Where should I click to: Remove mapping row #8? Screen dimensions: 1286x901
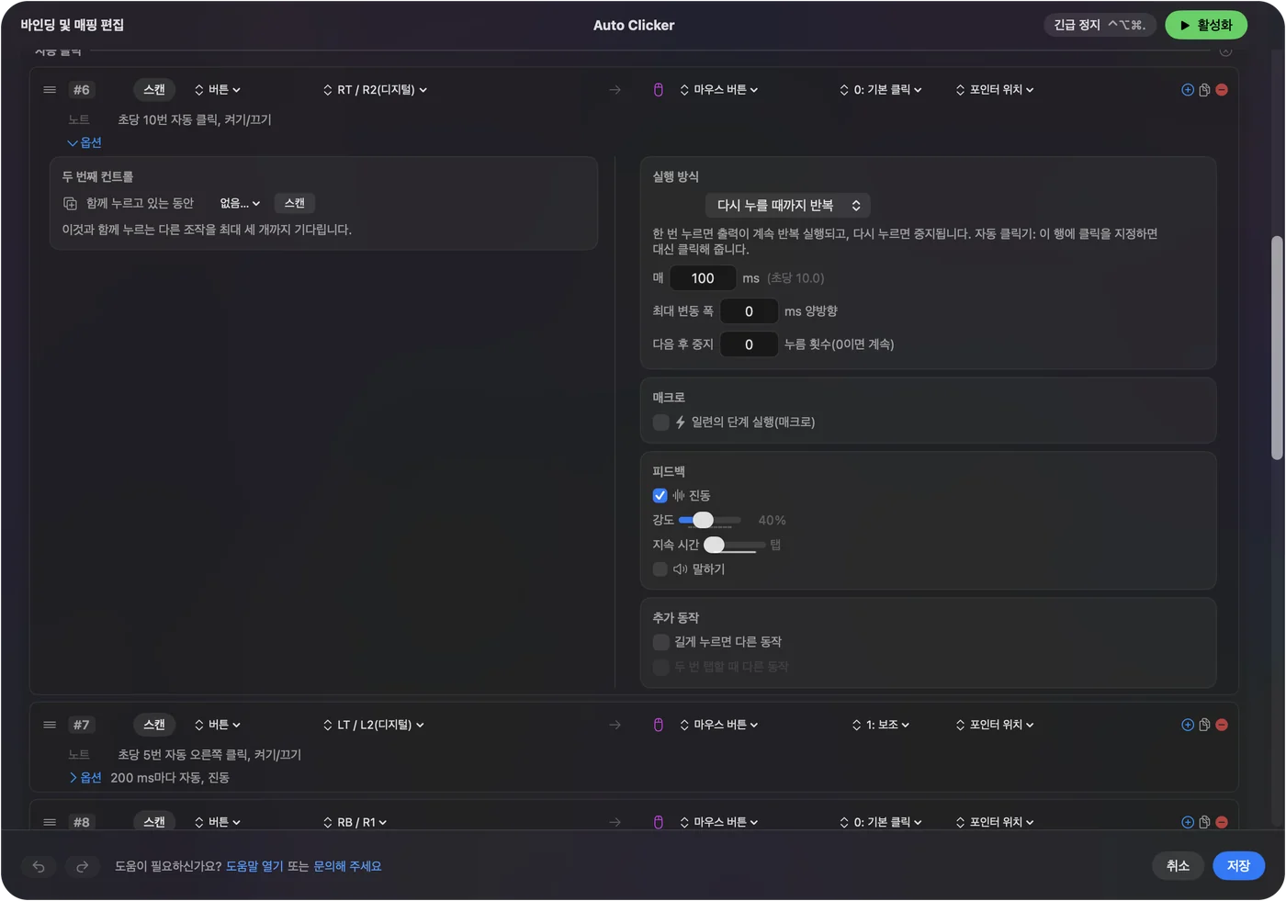(x=1222, y=822)
